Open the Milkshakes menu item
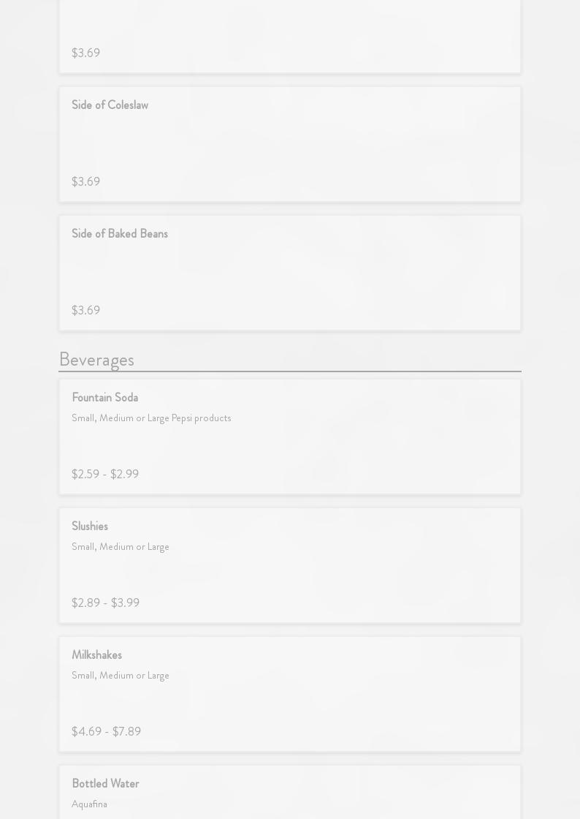Image resolution: width=580 pixels, height=819 pixels. pos(96,655)
